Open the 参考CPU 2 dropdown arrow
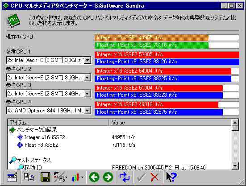The width and height of the screenshot is (246, 186). click(88, 78)
